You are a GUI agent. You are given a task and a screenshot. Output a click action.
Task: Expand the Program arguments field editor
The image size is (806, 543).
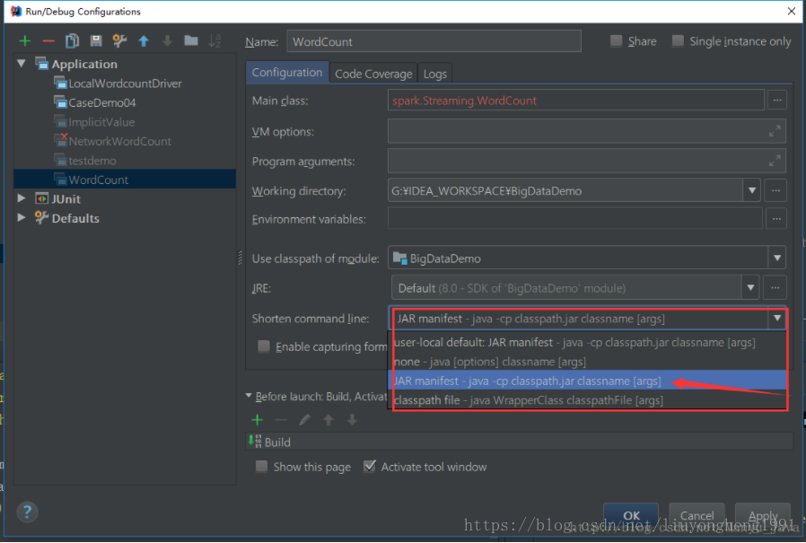pyautogui.click(x=774, y=161)
